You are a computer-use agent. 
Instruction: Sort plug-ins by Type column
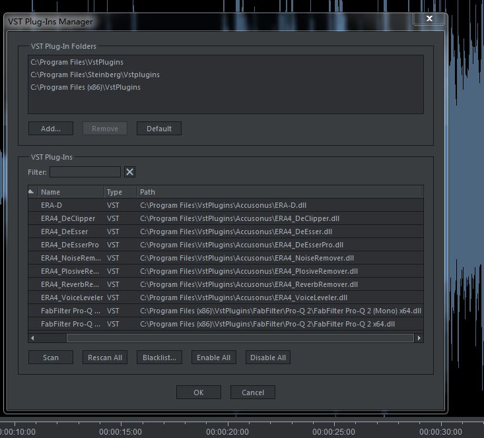120,192
